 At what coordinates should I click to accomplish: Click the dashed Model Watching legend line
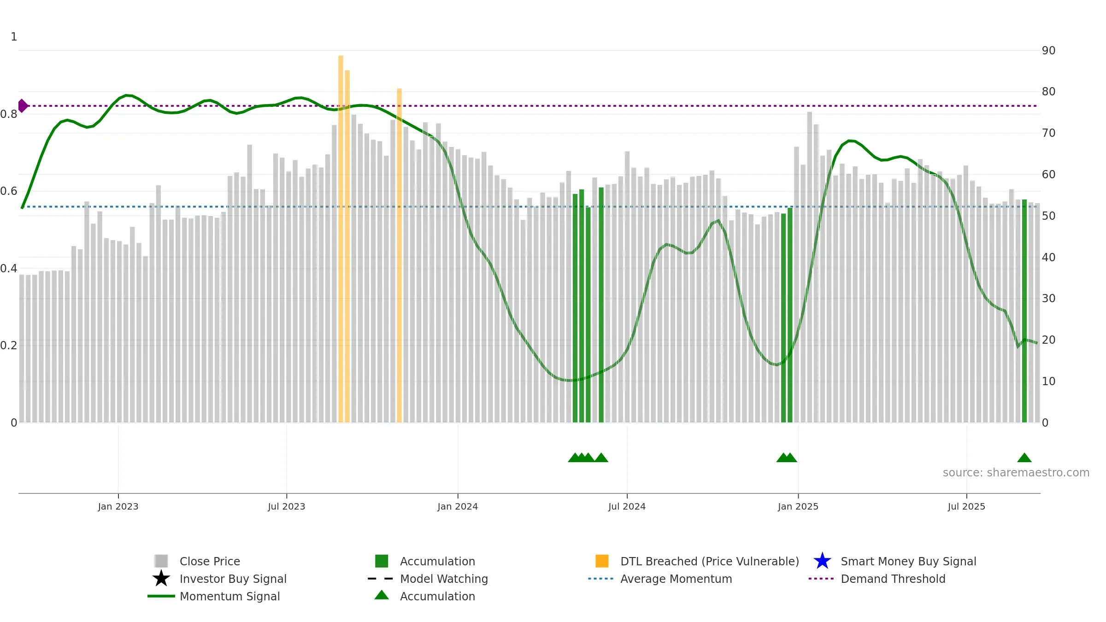(381, 578)
